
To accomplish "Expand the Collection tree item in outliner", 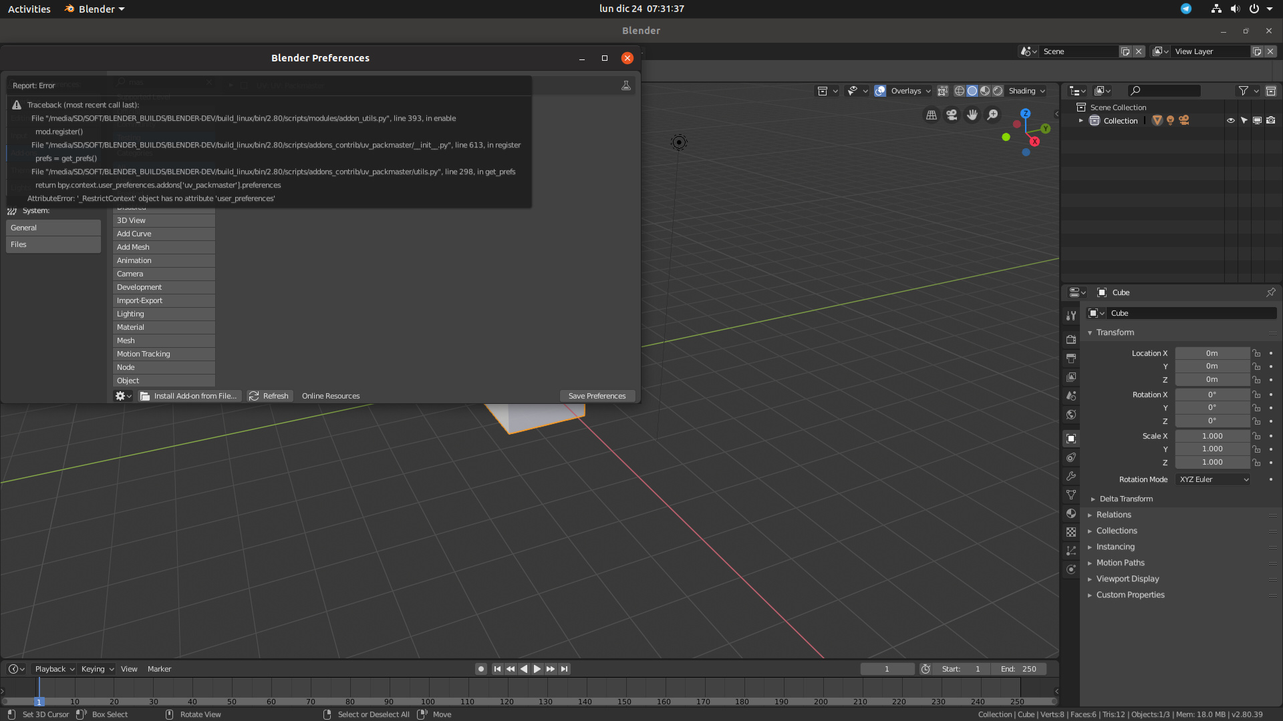I will 1081,121.
